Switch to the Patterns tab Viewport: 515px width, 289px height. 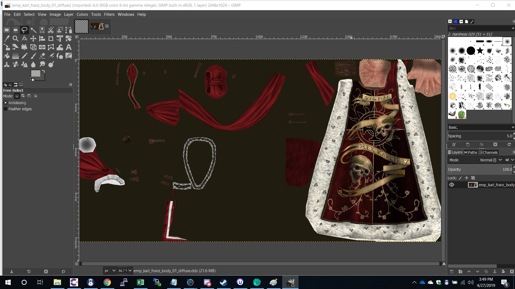455,21
